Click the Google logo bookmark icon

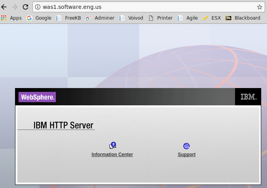click(x=29, y=18)
